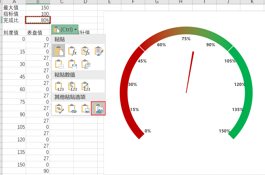This screenshot has height=175, width=265.
Task: Click the gauge chart's red needle pointer
Action: point(190,72)
